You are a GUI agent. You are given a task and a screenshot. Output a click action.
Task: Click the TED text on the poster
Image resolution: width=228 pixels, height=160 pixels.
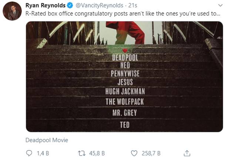click(125, 125)
